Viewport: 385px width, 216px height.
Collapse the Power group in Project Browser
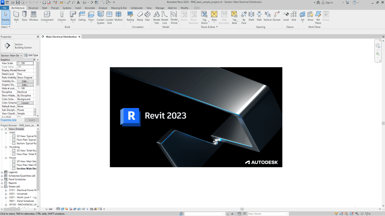click(6, 157)
